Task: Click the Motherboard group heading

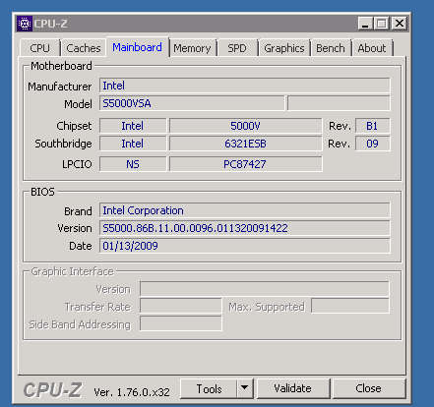Action: click(x=61, y=66)
